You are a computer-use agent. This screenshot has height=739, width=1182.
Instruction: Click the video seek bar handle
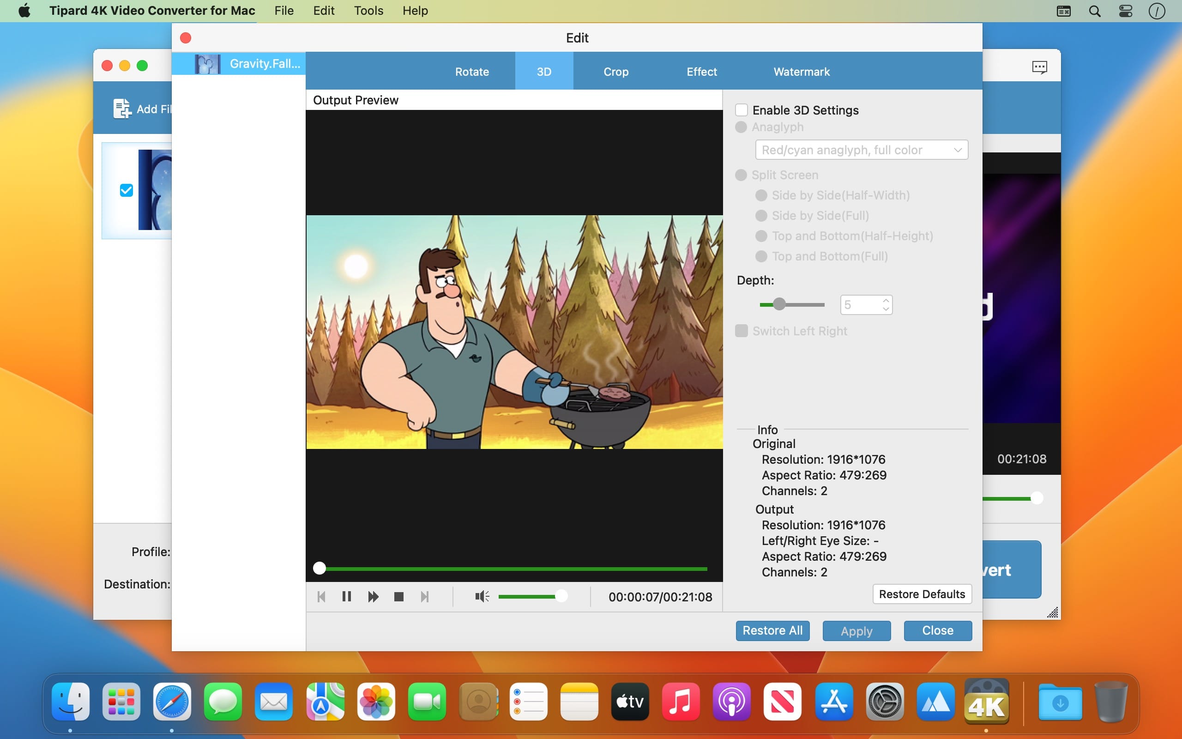tap(320, 568)
